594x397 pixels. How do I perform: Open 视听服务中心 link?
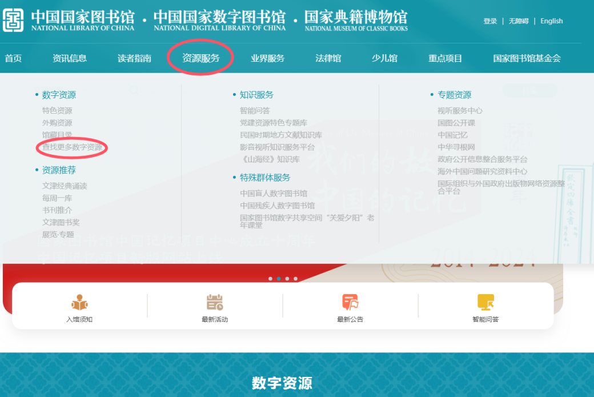[x=460, y=111]
